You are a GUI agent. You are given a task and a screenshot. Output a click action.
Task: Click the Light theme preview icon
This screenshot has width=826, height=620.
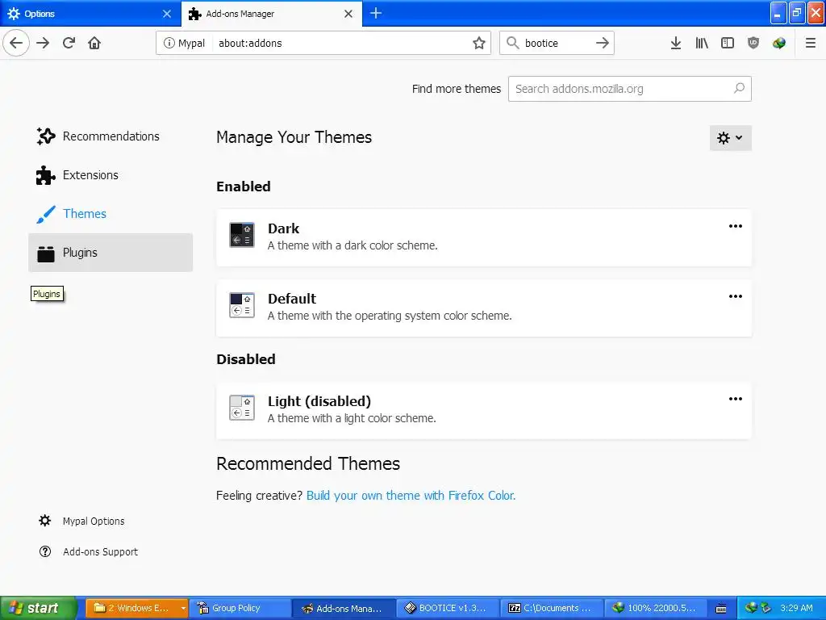click(x=242, y=408)
